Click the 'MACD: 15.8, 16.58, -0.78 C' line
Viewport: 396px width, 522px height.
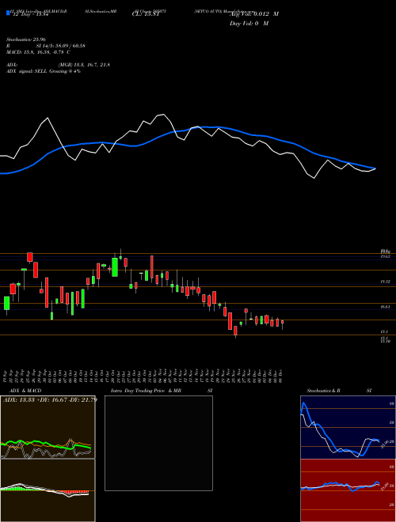pyautogui.click(x=38, y=52)
